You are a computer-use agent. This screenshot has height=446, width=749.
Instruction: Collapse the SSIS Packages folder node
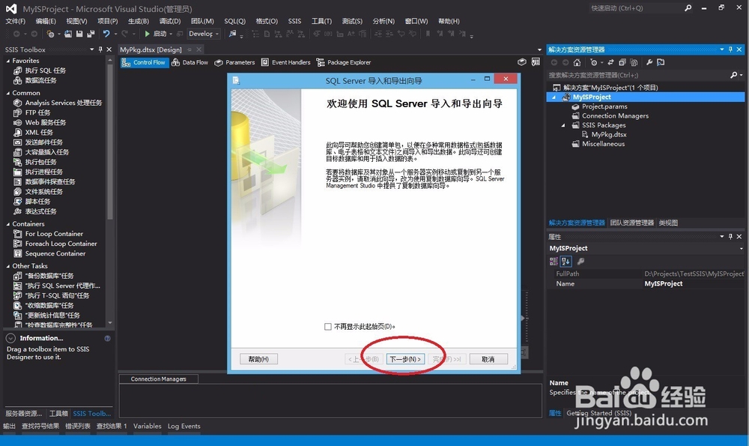(x=563, y=125)
